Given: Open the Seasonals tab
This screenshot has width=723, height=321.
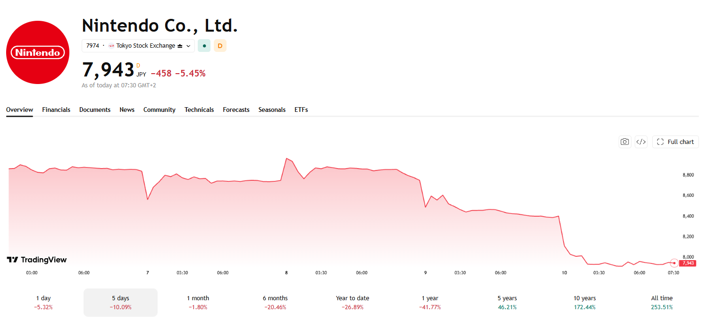Looking at the screenshot, I should point(272,110).
